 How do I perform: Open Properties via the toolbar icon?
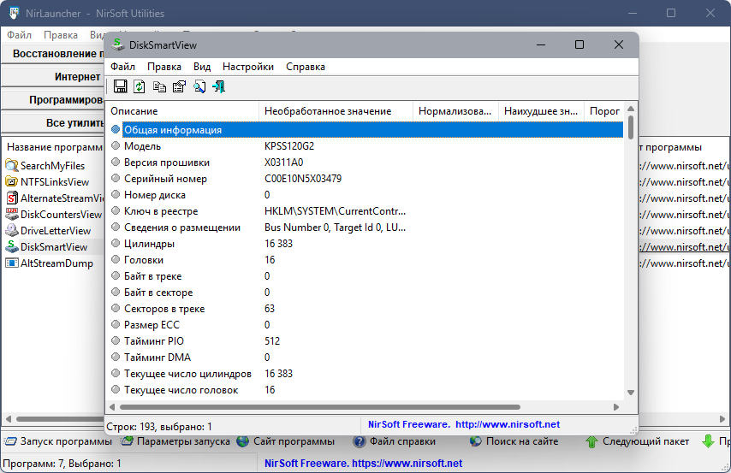click(179, 86)
